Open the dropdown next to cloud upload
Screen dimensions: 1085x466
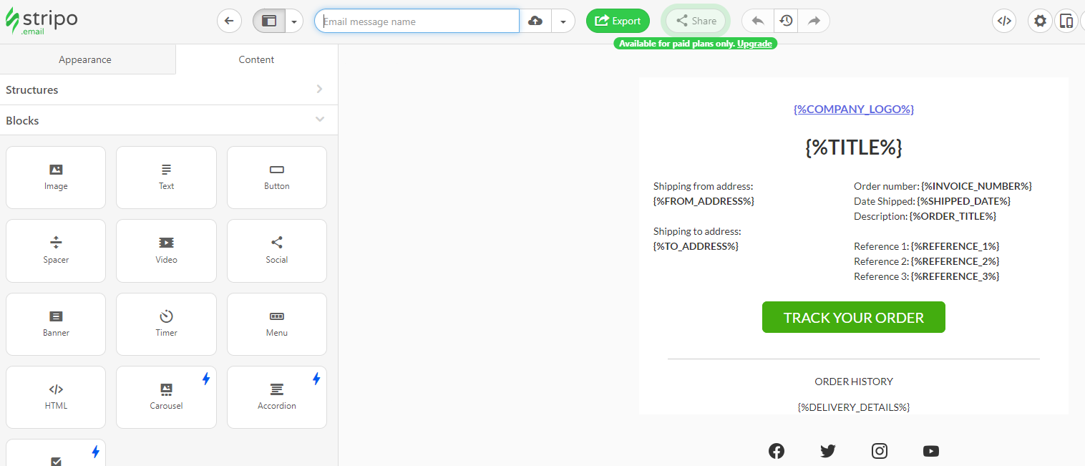tap(563, 21)
